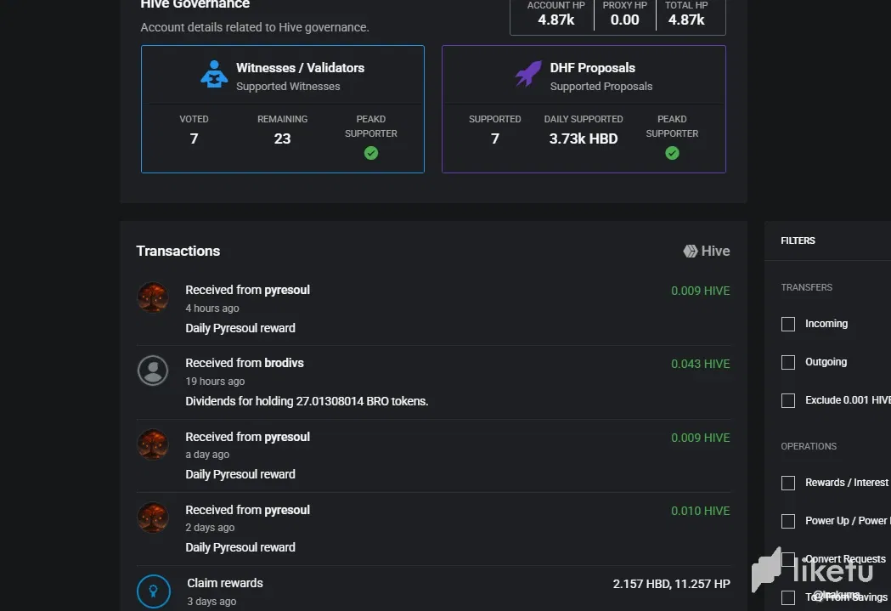Click the green PeakD supporter checkmark under DHF Proposals
The height and width of the screenshot is (611, 891).
(672, 153)
